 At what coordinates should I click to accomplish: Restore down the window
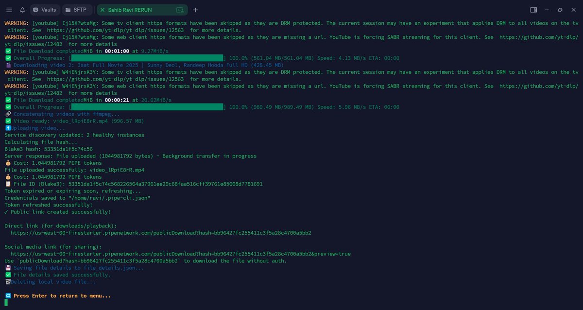pyautogui.click(x=560, y=10)
